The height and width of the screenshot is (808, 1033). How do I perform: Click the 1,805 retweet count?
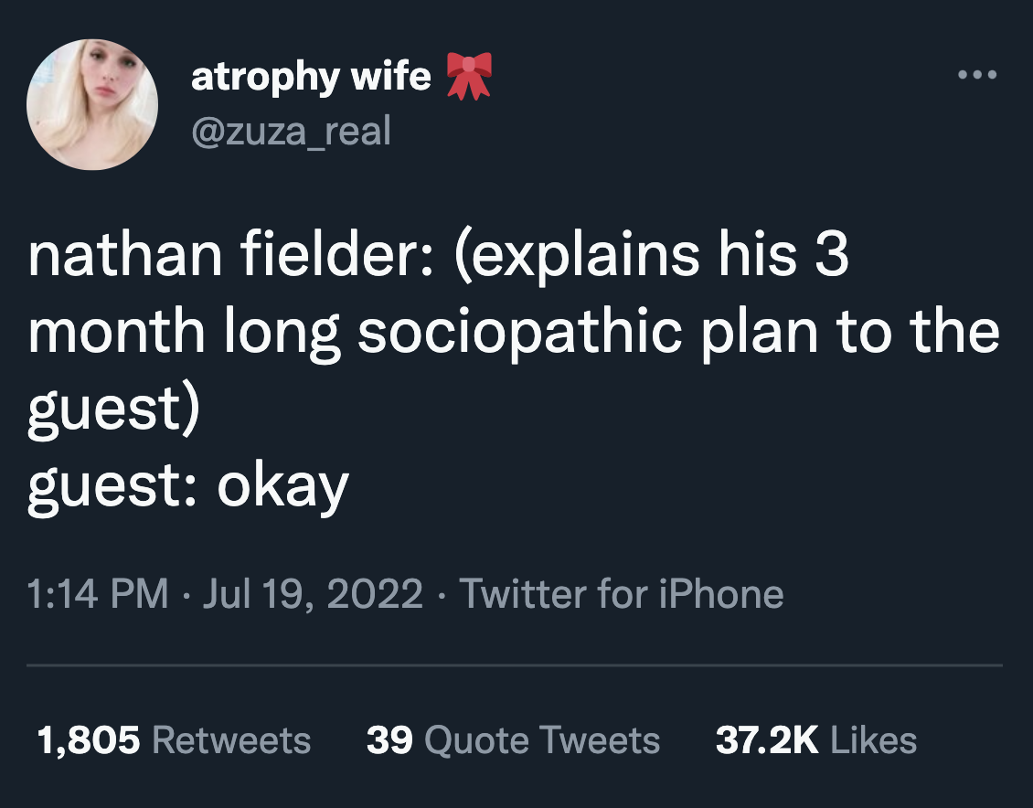[x=89, y=739]
